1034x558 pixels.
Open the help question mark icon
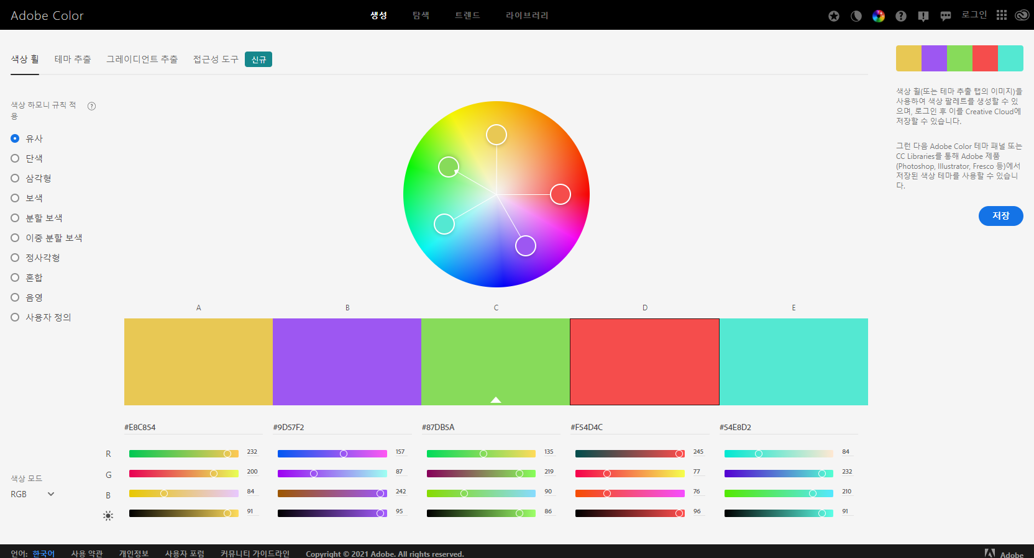(901, 16)
